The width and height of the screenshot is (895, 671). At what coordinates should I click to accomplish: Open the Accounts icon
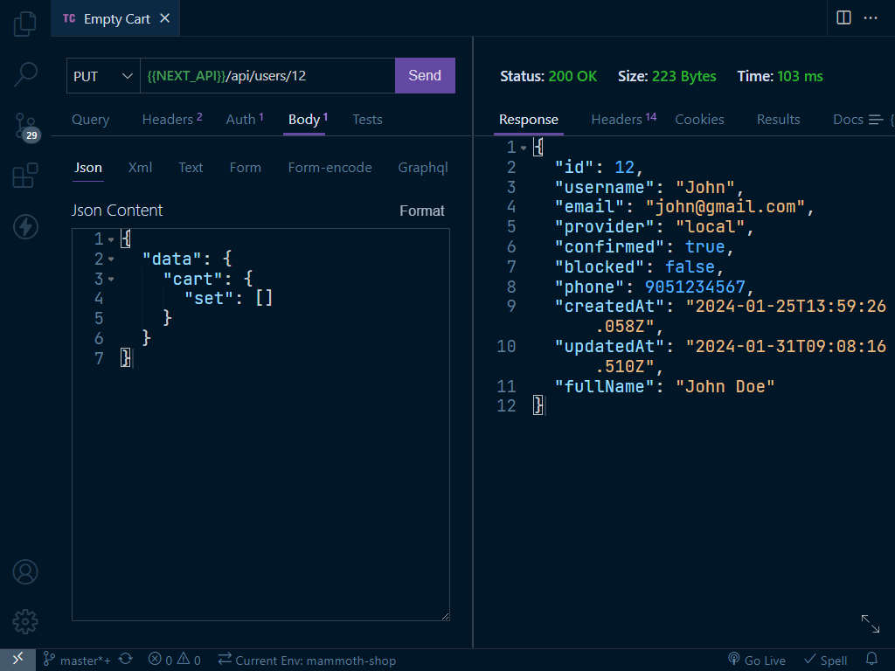pyautogui.click(x=25, y=572)
